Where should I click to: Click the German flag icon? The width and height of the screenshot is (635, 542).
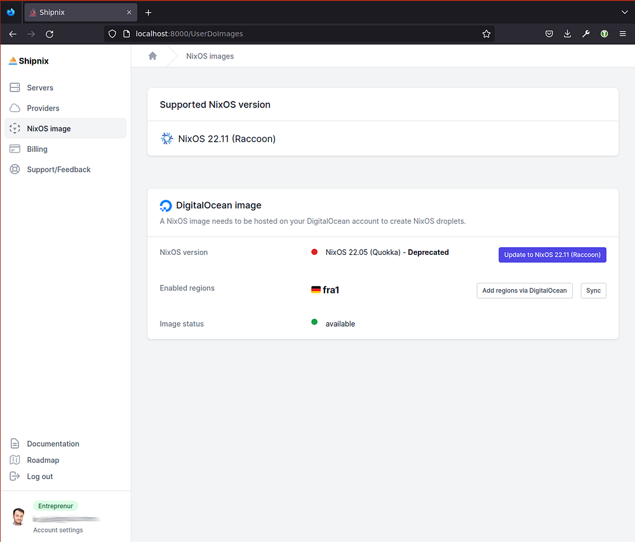pos(316,290)
